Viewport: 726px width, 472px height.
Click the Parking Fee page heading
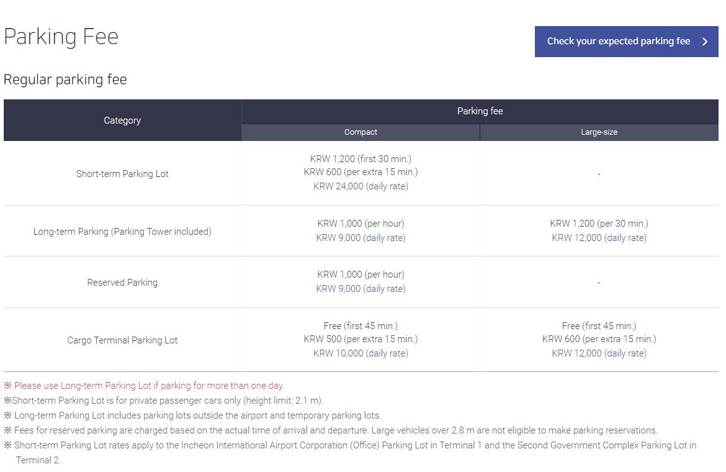tap(61, 37)
